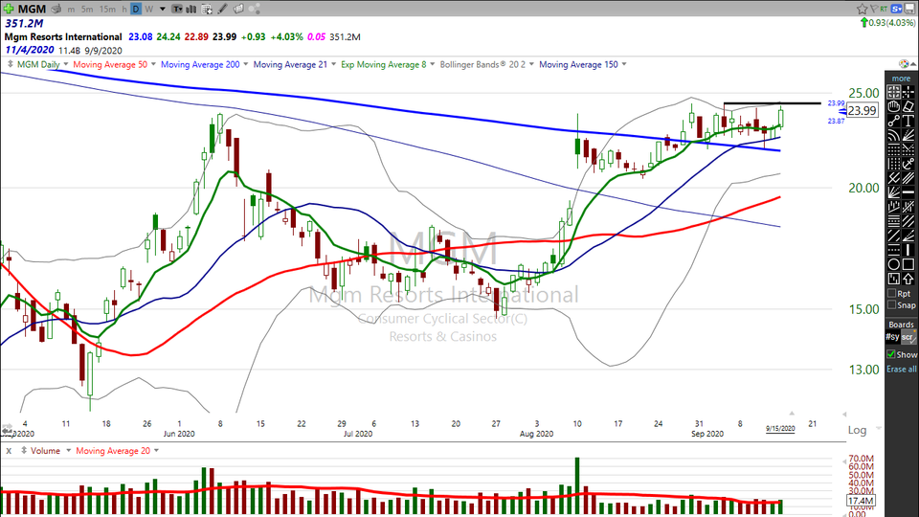Click the green plus add-symbol icon
The height and width of the screenshot is (517, 919).
pos(9,9)
